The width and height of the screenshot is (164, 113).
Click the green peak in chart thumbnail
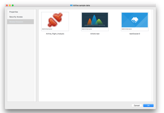pos(99,22)
